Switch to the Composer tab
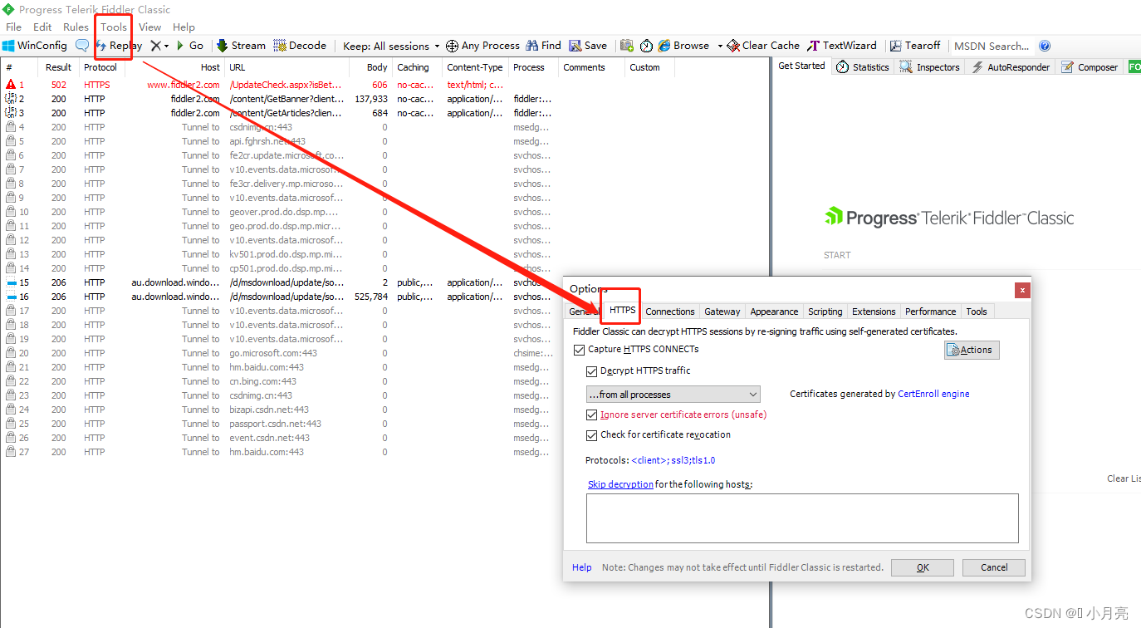1141x628 pixels. 1089,67
